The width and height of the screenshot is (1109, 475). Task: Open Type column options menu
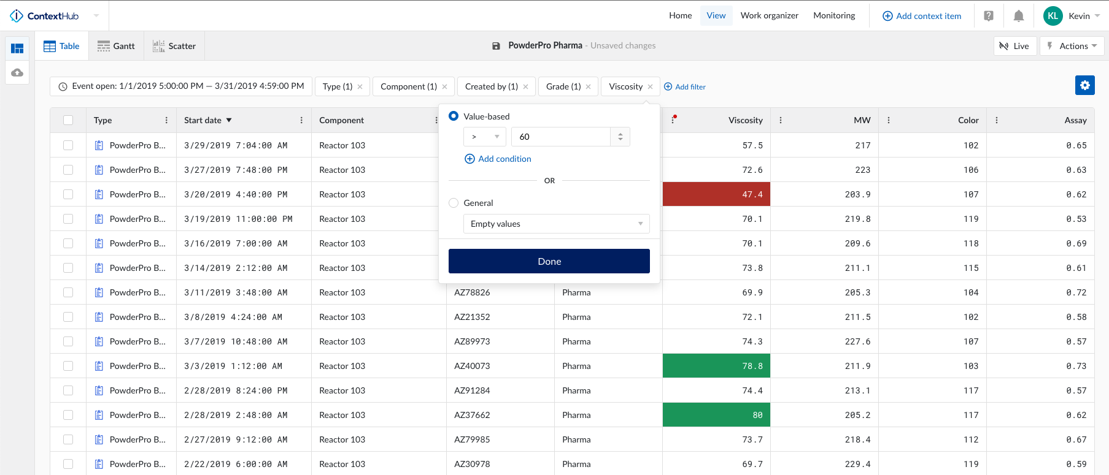click(166, 120)
